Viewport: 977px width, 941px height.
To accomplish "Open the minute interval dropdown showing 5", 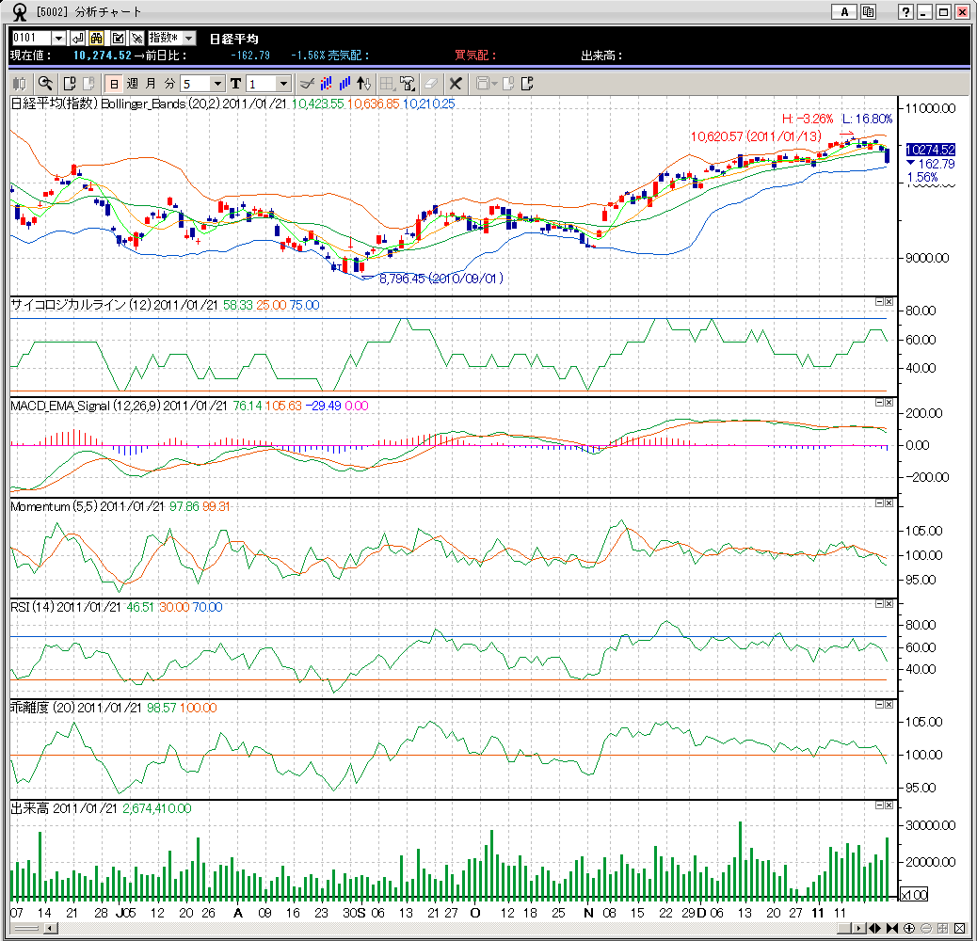I will click(x=218, y=83).
